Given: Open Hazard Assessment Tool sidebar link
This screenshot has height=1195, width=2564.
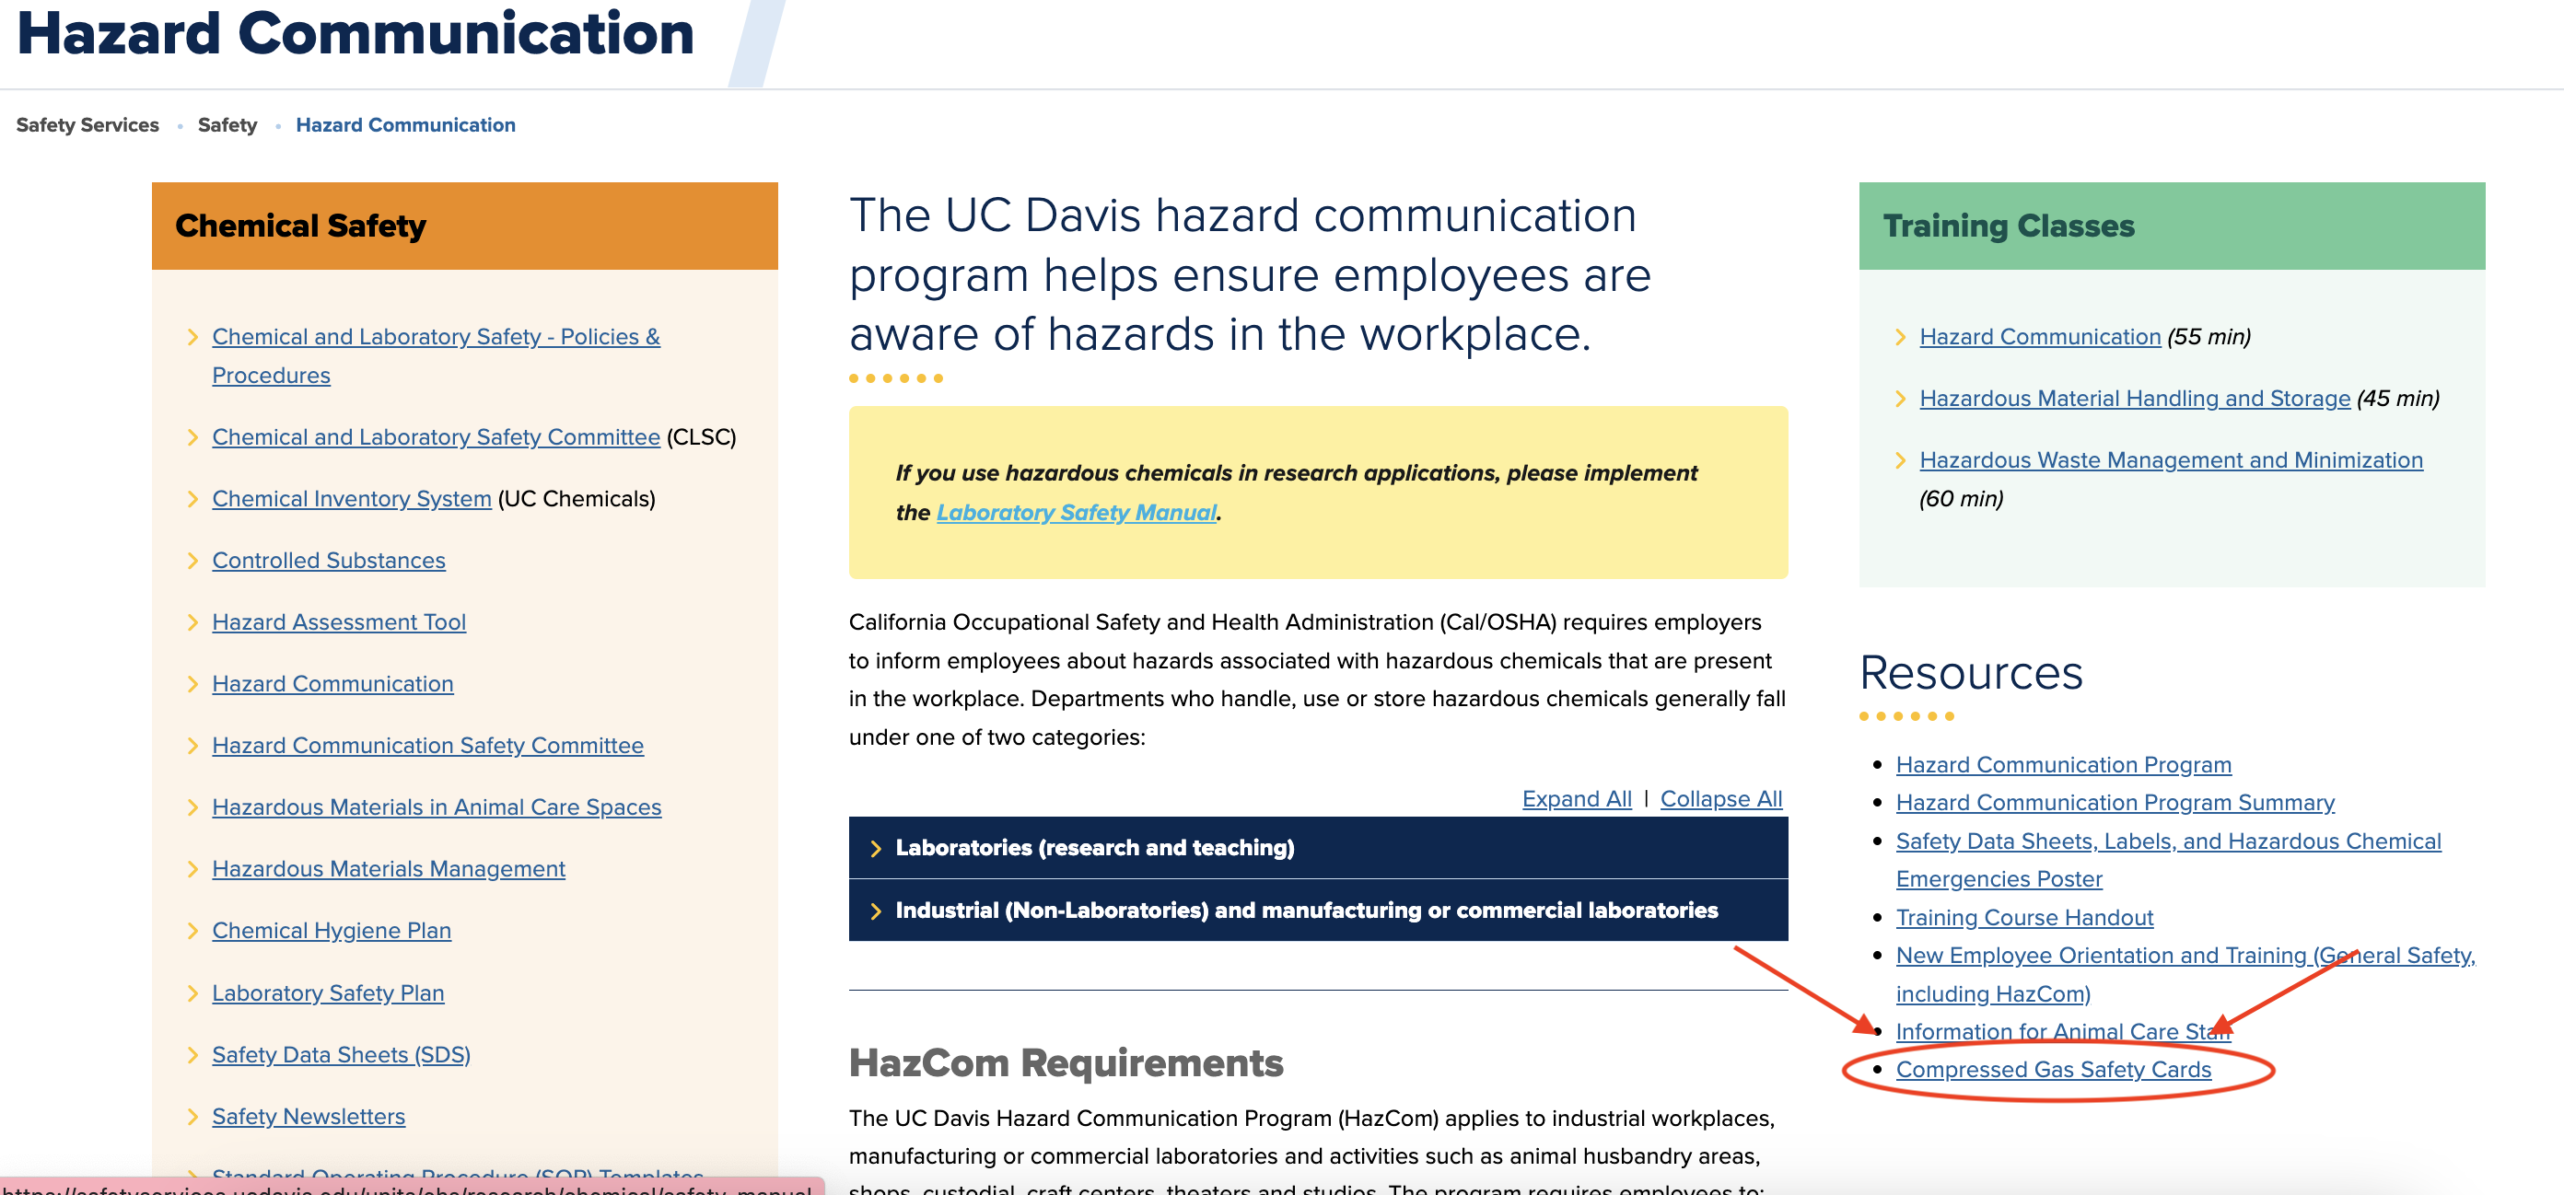Looking at the screenshot, I should tap(340, 621).
